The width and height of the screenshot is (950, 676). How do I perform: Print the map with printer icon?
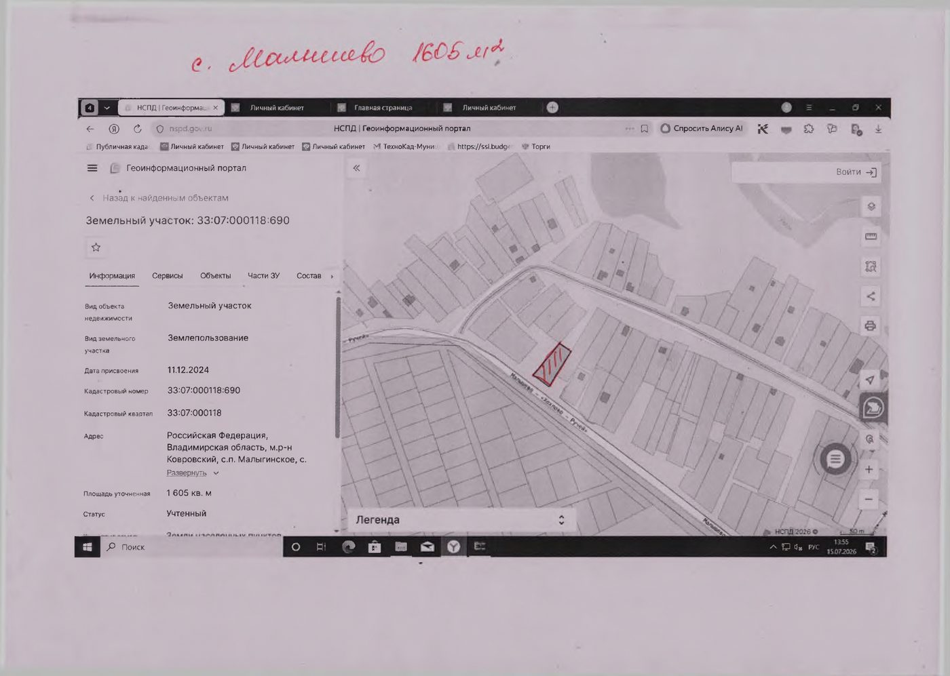click(871, 326)
